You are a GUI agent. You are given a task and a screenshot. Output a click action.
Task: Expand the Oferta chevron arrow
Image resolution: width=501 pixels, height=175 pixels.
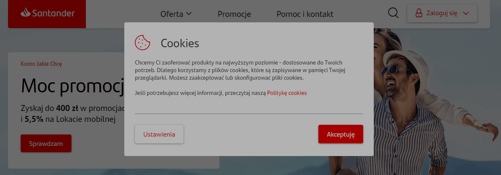pyautogui.click(x=189, y=13)
